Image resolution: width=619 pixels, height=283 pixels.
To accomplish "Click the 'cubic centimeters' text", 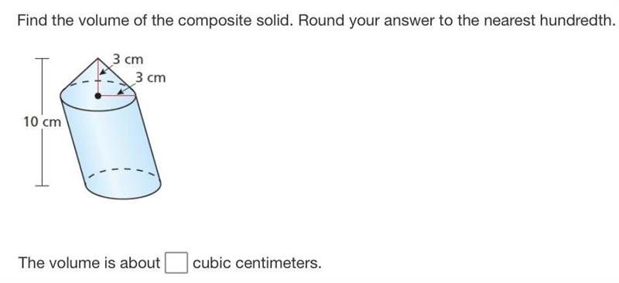I will click(255, 263).
